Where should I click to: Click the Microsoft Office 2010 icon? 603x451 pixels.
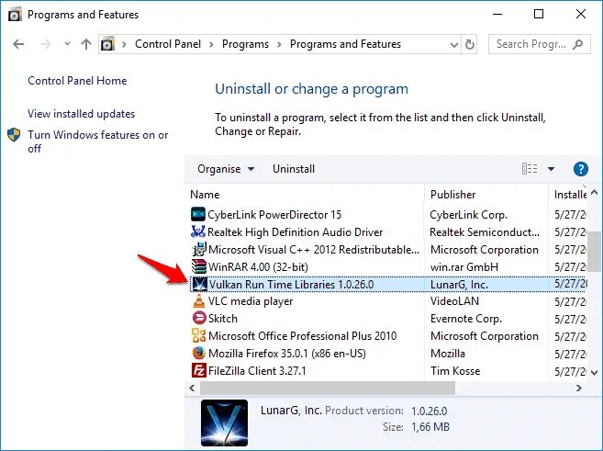(x=199, y=335)
